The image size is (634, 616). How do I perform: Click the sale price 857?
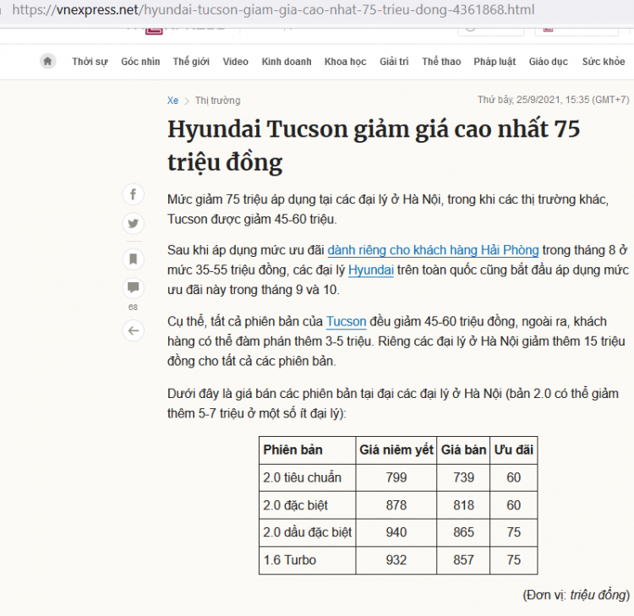463,560
